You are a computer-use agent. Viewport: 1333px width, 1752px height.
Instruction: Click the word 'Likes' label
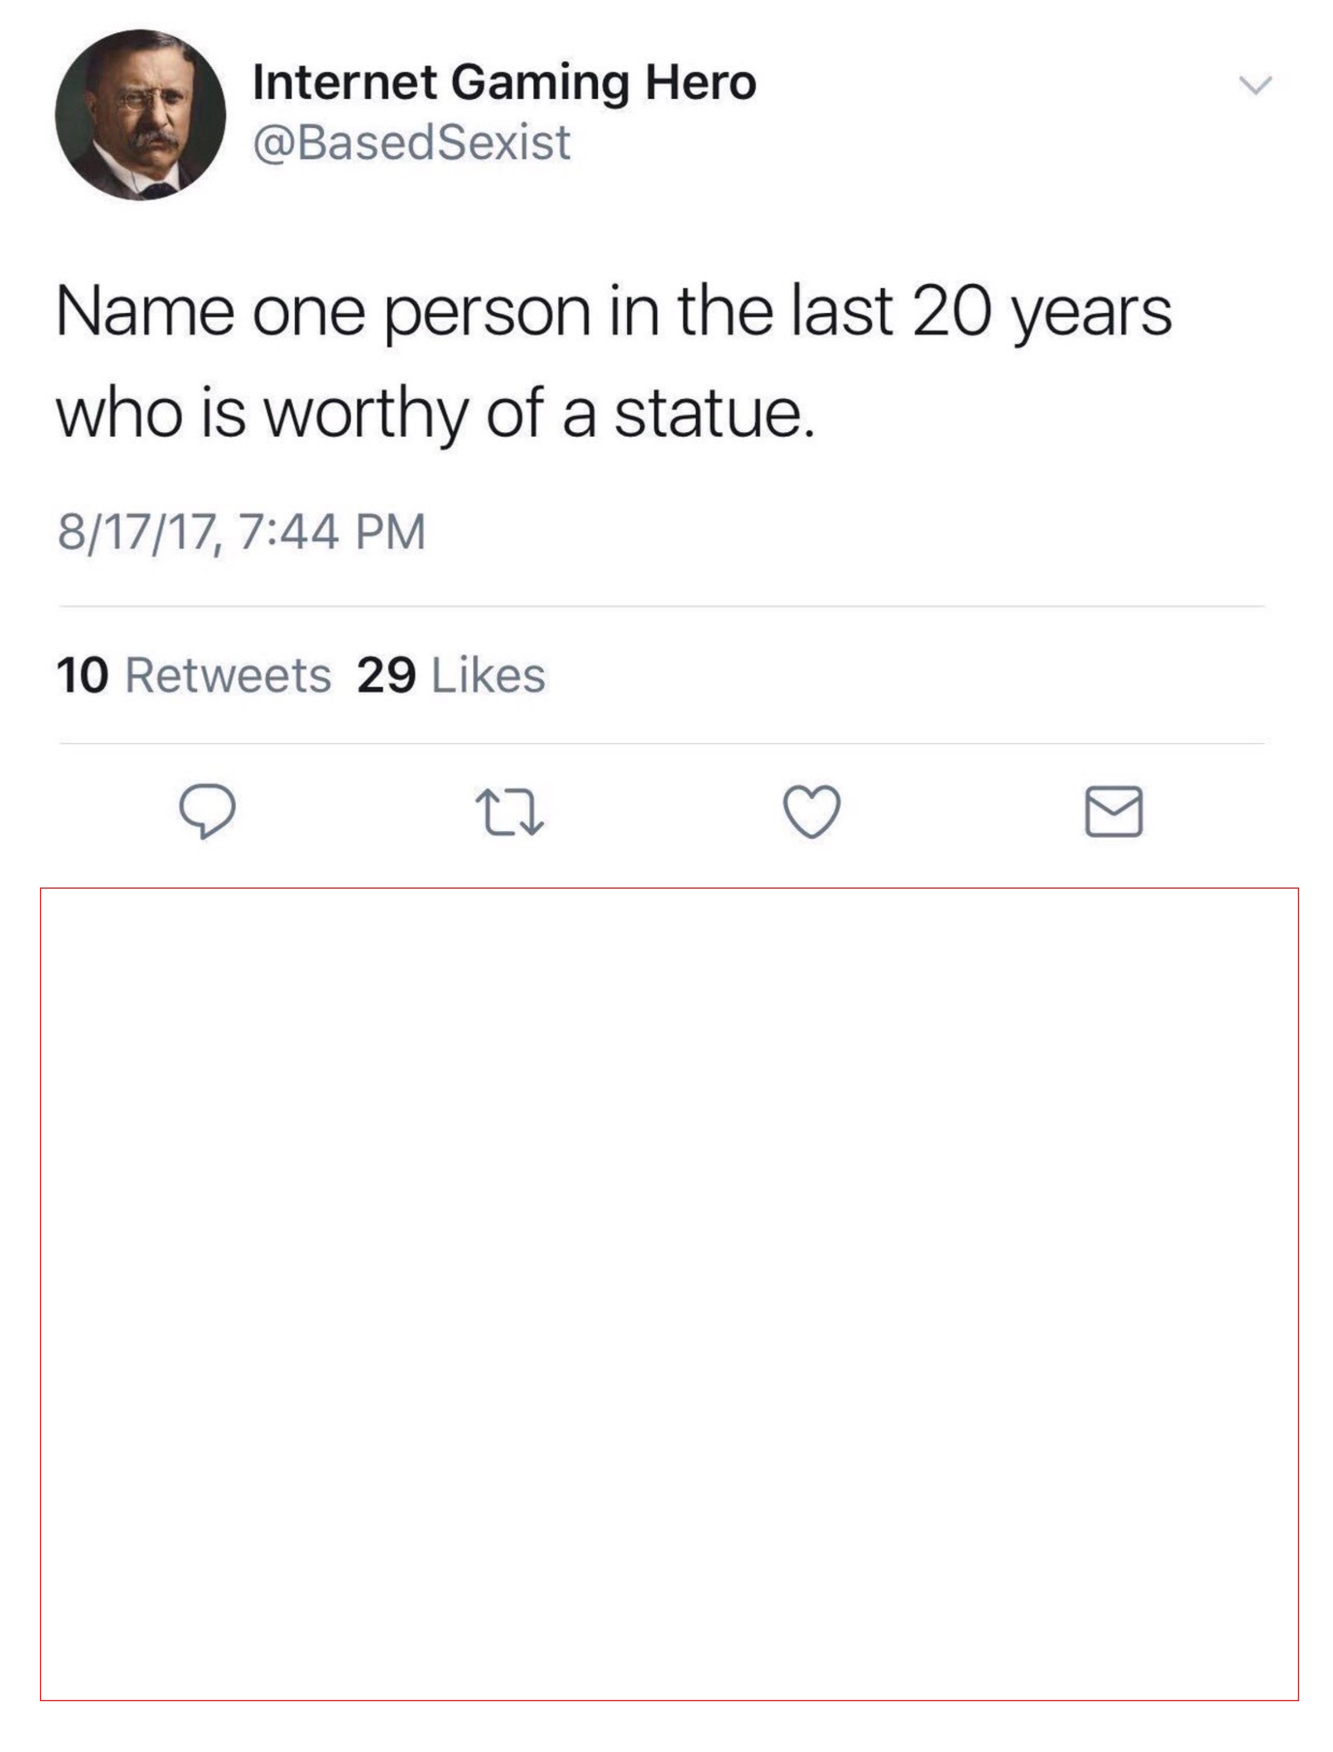pos(489,675)
